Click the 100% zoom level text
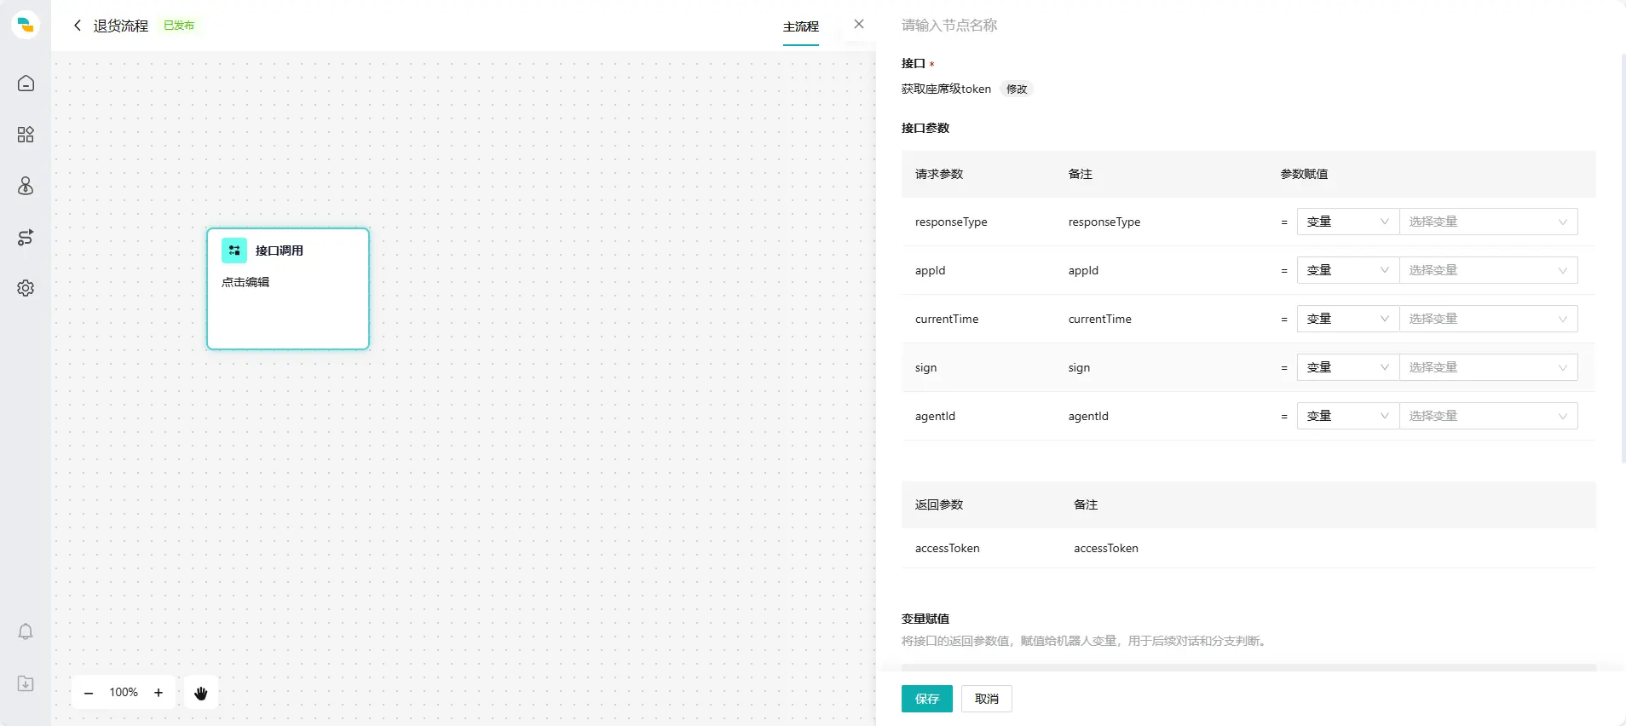Image resolution: width=1626 pixels, height=726 pixels. (x=124, y=693)
